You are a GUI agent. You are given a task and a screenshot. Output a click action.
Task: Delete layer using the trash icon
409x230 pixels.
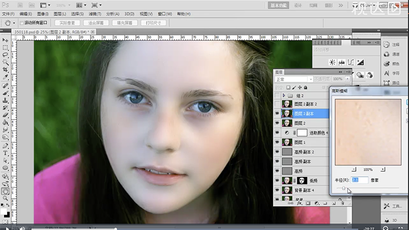click(343, 203)
